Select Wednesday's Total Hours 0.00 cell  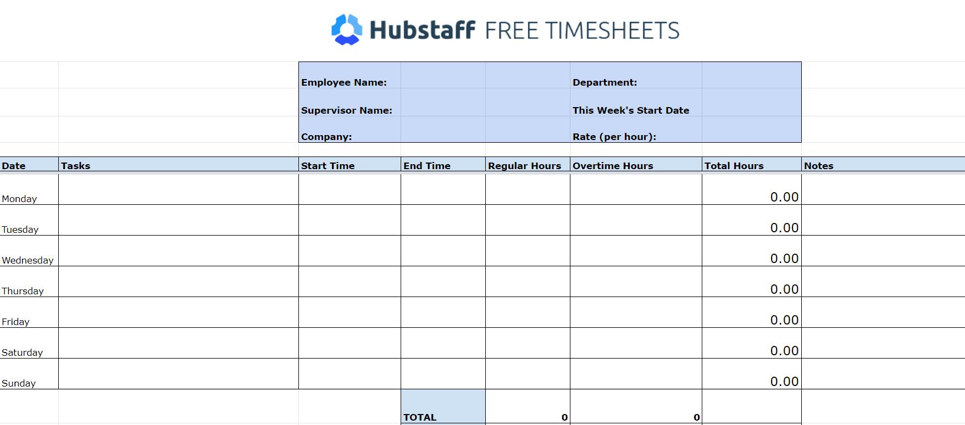pos(752,251)
